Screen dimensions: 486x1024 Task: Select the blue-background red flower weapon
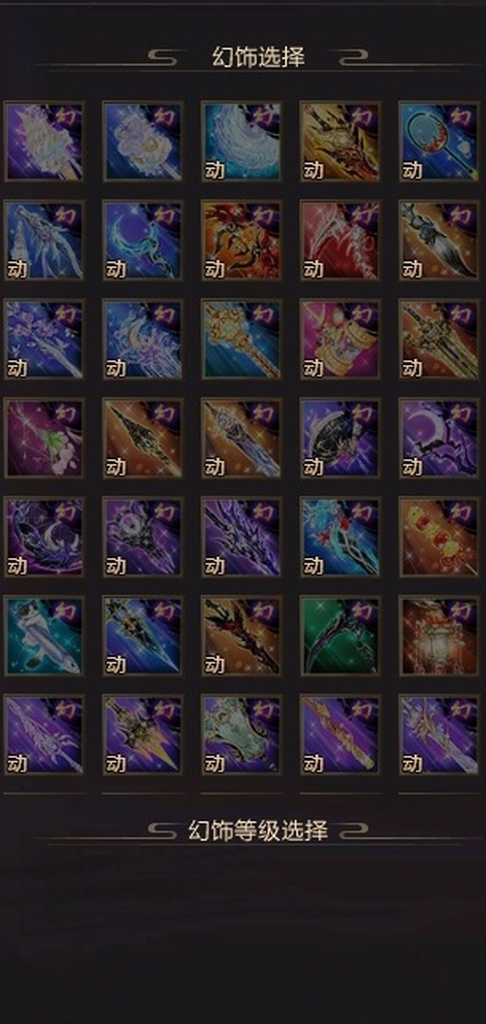(340, 537)
